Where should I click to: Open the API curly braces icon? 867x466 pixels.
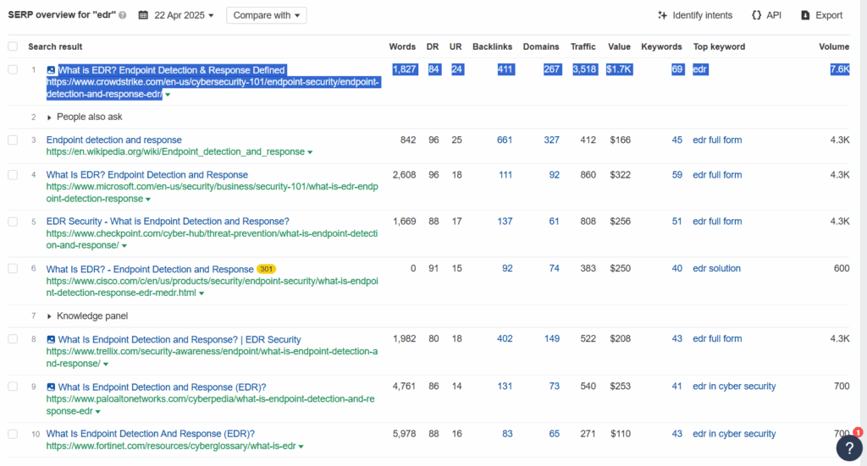click(x=756, y=15)
